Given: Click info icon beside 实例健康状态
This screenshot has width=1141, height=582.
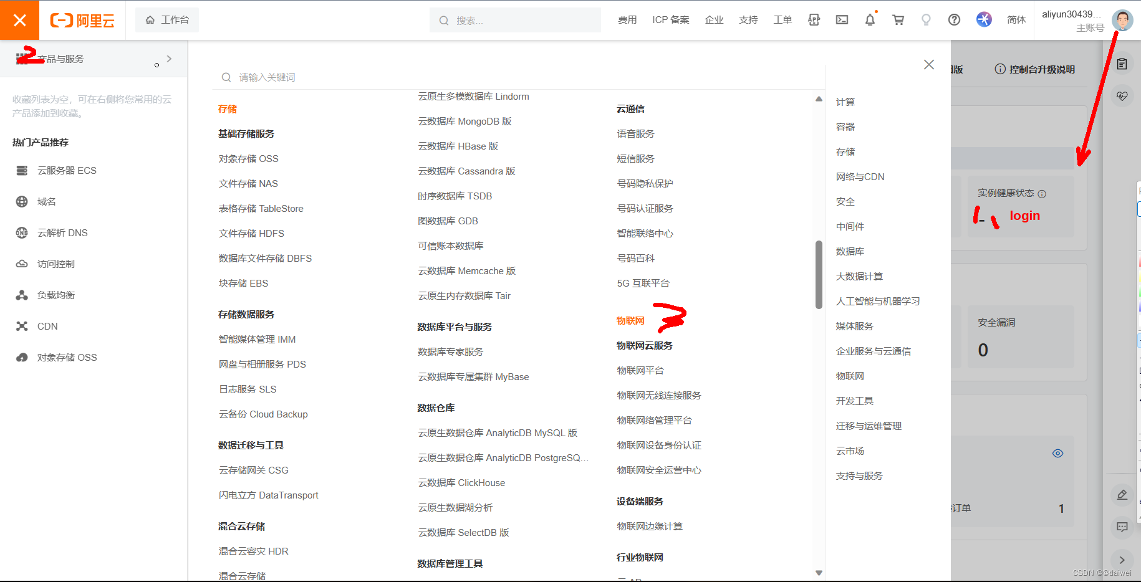Looking at the screenshot, I should [x=1042, y=194].
